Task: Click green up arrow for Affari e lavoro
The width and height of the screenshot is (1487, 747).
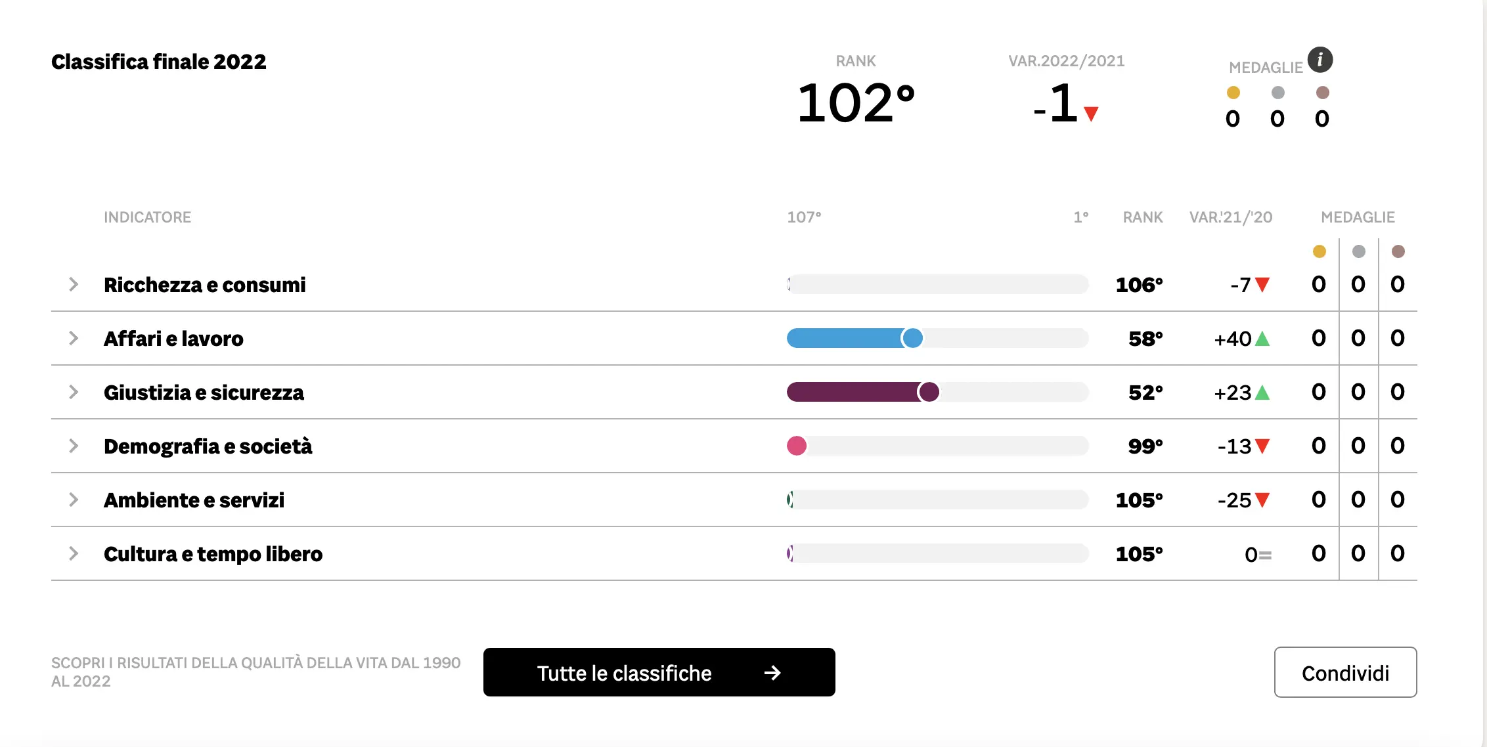Action: pos(1262,339)
